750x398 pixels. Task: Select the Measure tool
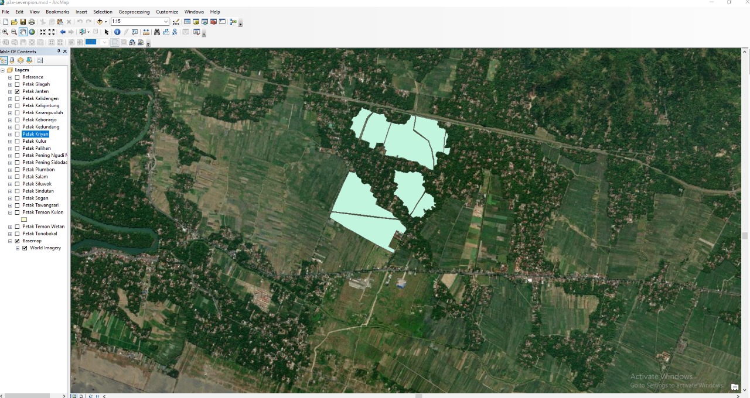point(146,32)
